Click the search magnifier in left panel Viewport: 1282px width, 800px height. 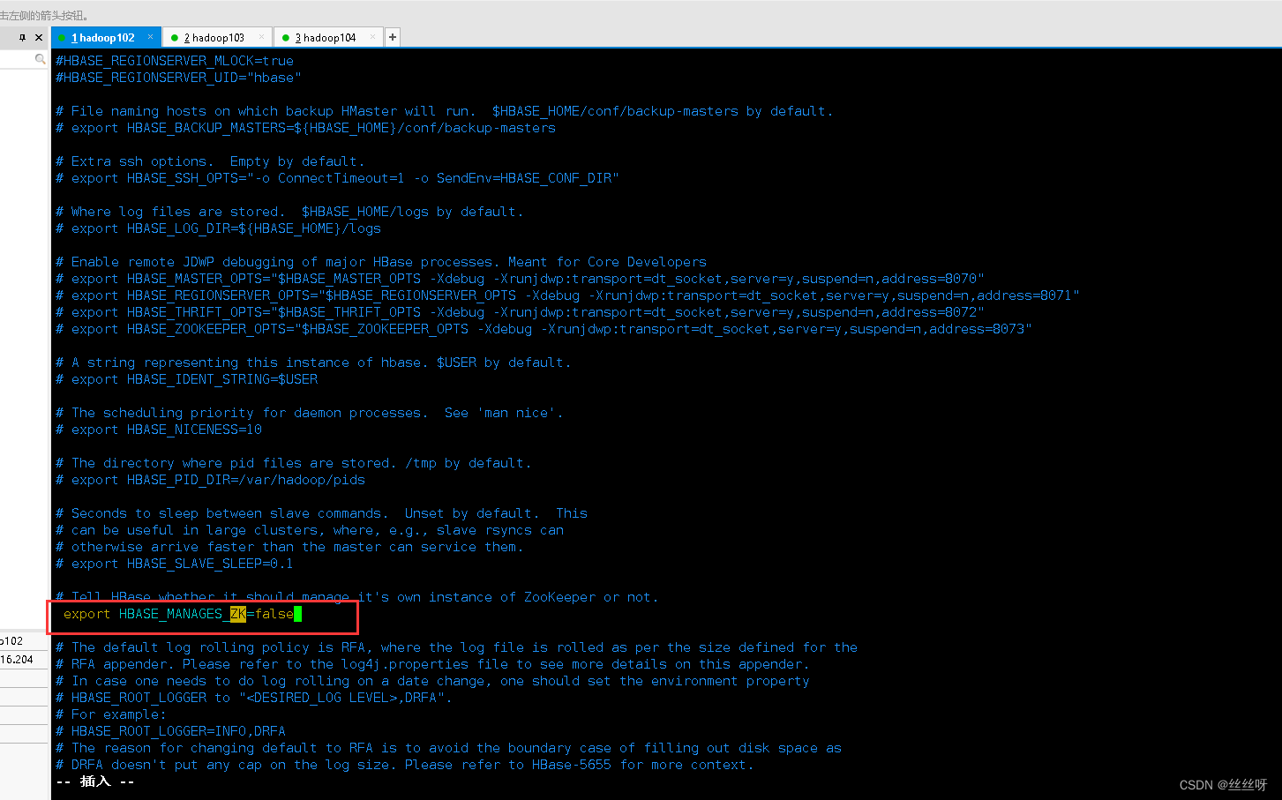(x=40, y=59)
